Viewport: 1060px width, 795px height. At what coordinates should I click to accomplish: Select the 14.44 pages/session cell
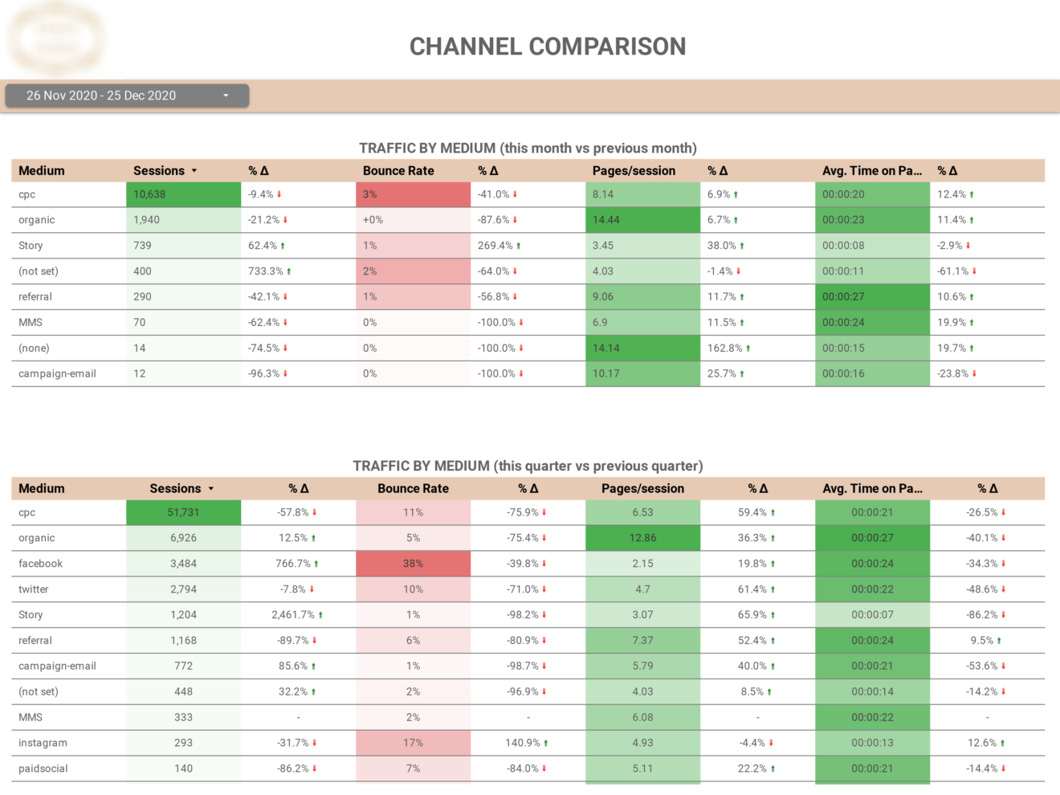pos(642,220)
